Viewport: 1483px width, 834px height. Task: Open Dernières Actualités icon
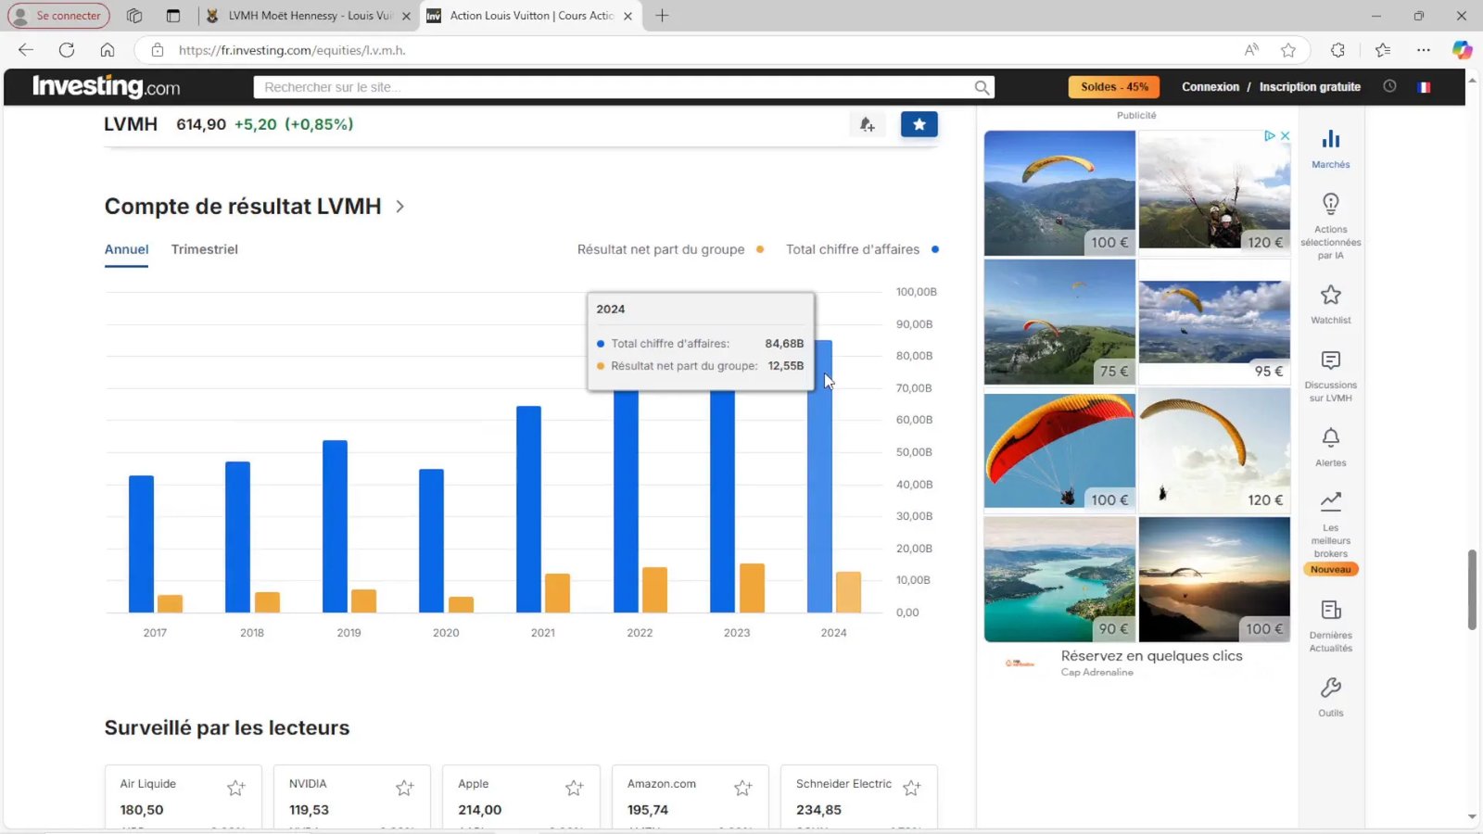(1331, 611)
